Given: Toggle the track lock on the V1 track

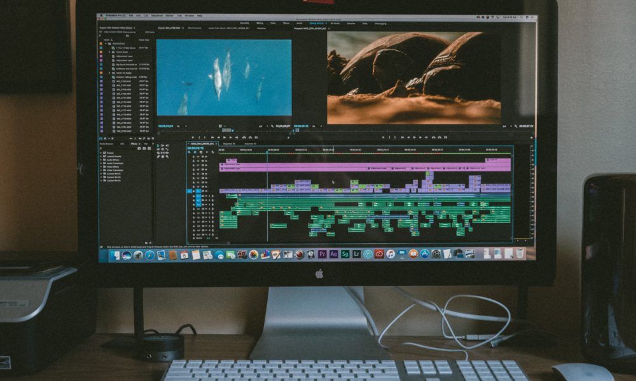Looking at the screenshot, I should [193, 190].
